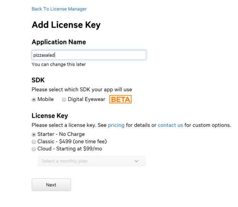Click the Application Name section heading
Viewport: 238px width, 207px height.
pos(59,42)
